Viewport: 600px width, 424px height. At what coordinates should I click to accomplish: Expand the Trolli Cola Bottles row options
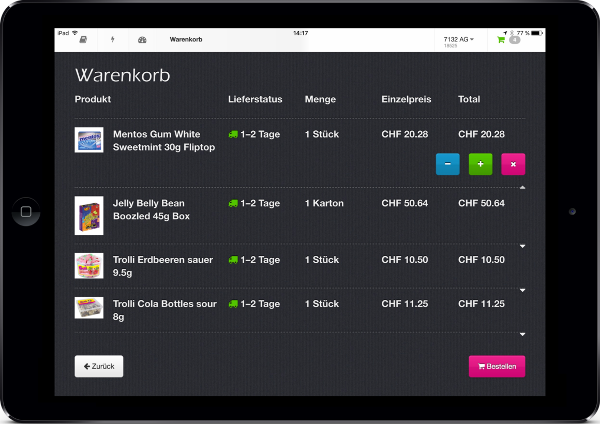(522, 335)
